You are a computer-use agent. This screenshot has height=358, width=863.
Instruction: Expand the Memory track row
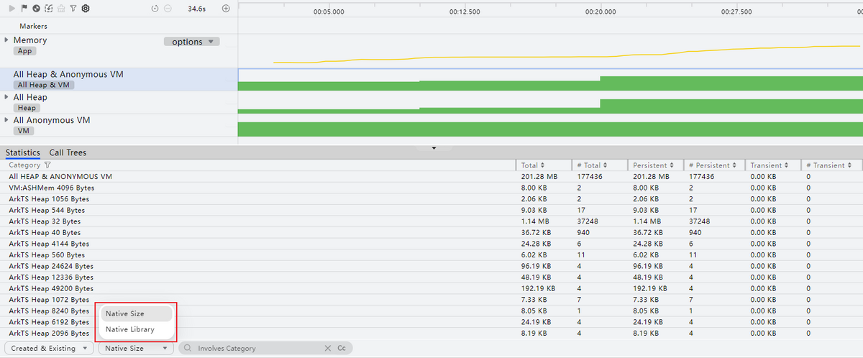coord(6,40)
